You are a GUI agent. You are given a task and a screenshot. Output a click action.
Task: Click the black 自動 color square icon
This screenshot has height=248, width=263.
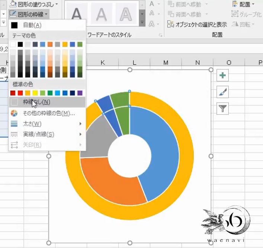click(14, 25)
